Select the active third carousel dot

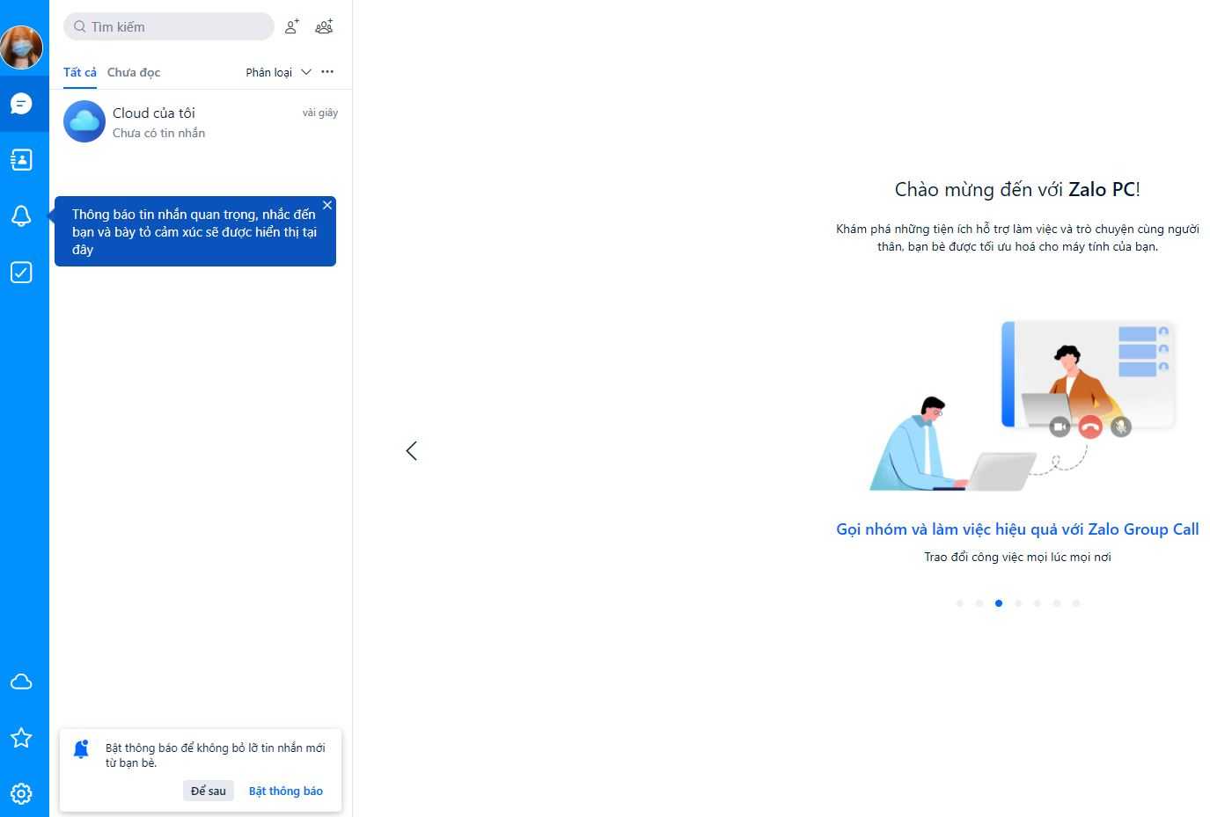point(999,603)
